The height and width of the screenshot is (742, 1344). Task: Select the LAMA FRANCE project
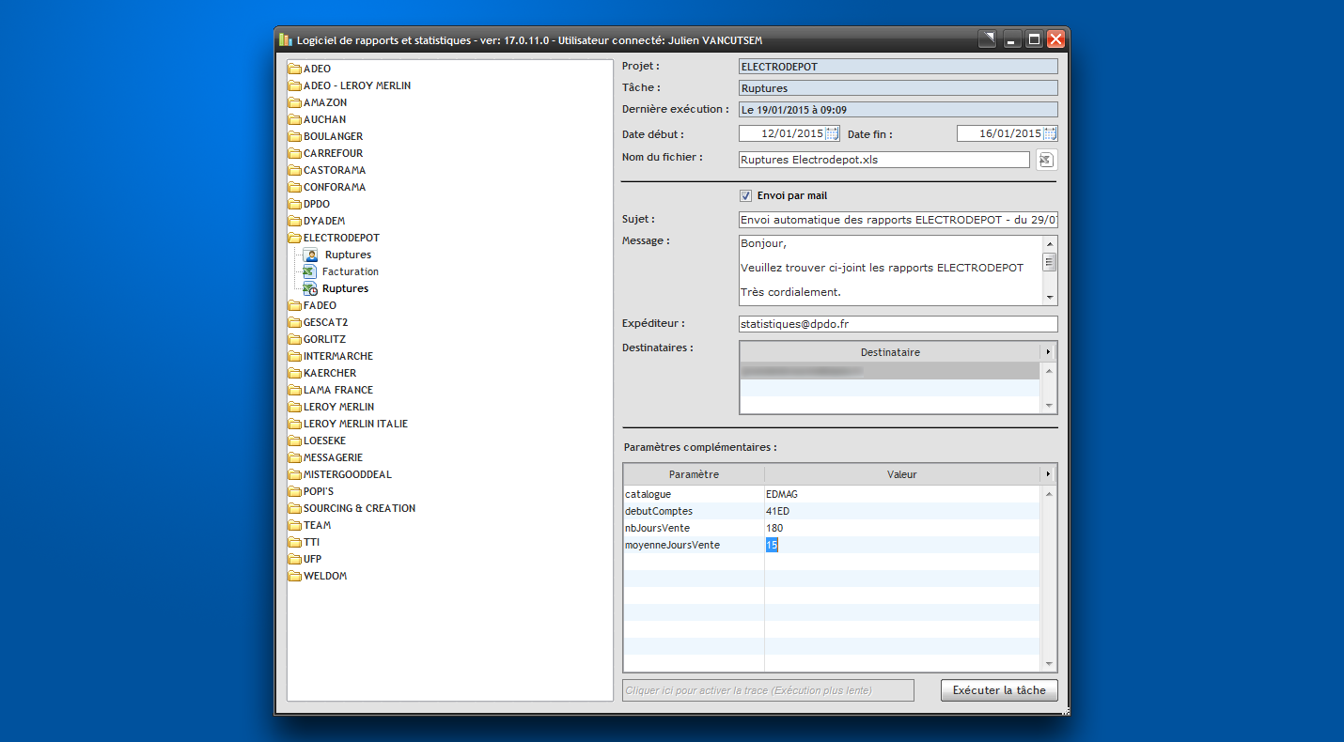coord(338,390)
